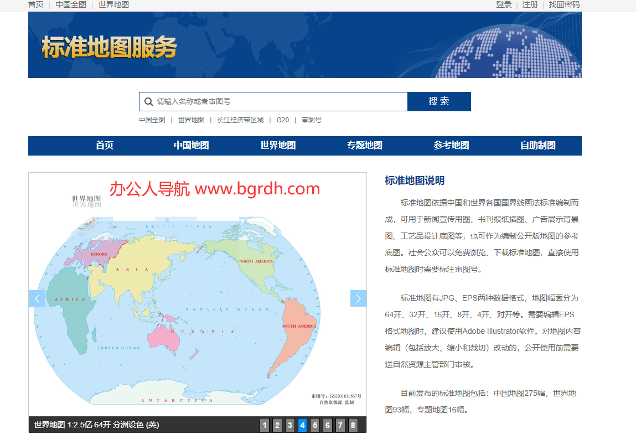Open the G20 quick search link
Viewport: 636px width, 439px height.
tap(282, 120)
